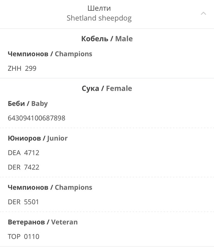Click the Беби / Baby class label

coord(28,104)
